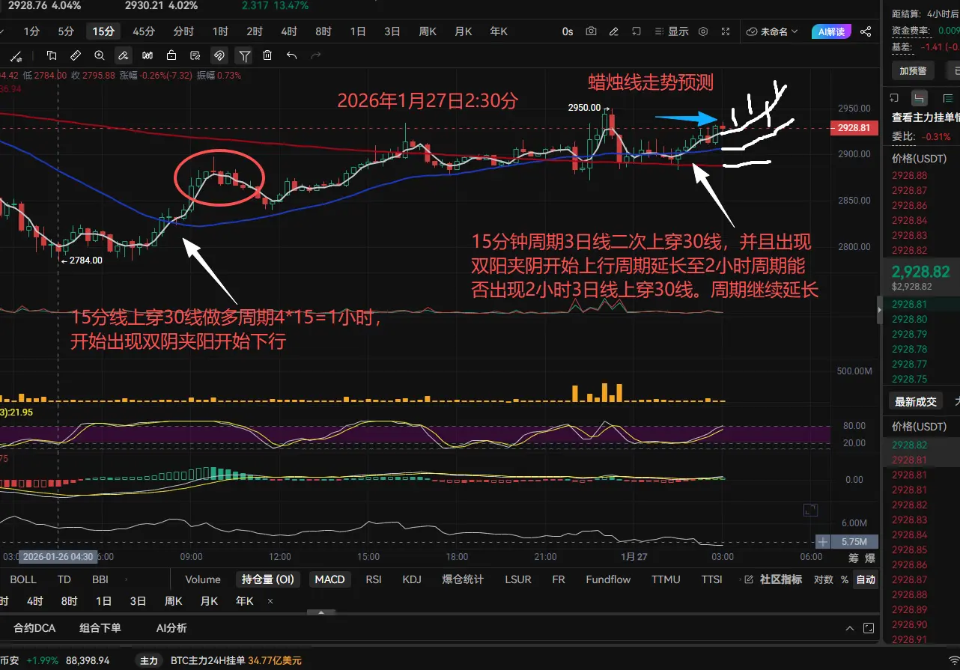
Task: Open chart settings hexagon icon
Action: 703,31
